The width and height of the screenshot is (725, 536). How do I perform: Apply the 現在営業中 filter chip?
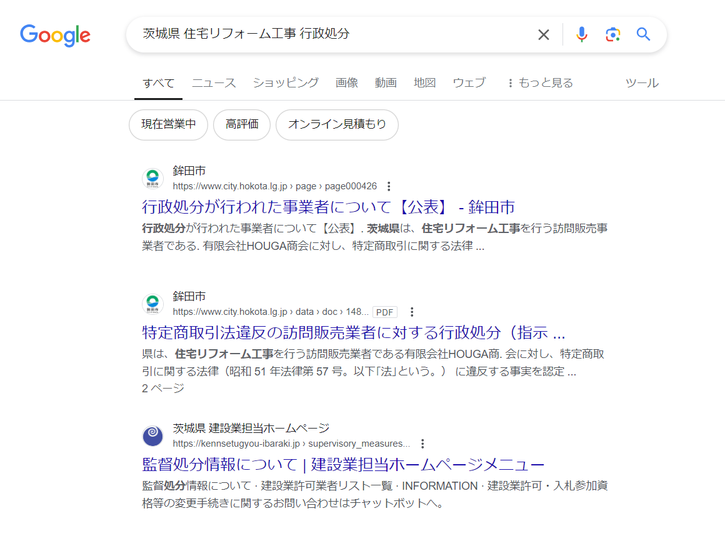click(168, 124)
